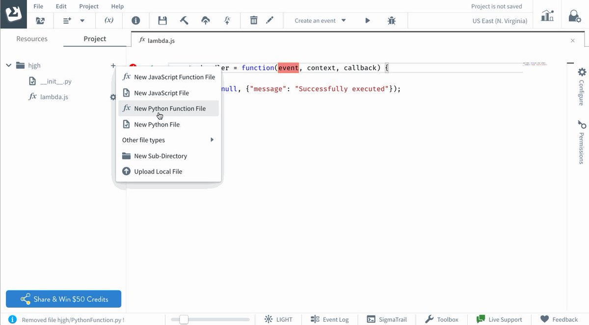The image size is (589, 325).
Task: Close the lambda.js editor tab
Action: pos(572,41)
